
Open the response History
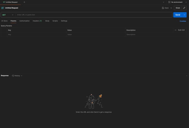(17, 76)
